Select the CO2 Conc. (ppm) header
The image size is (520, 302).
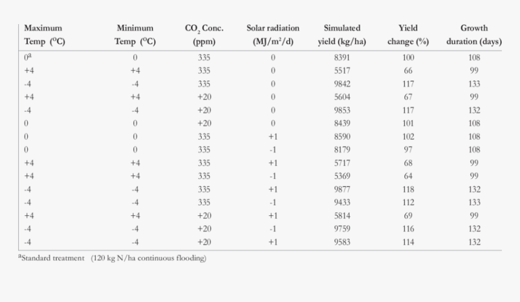pyautogui.click(x=204, y=35)
